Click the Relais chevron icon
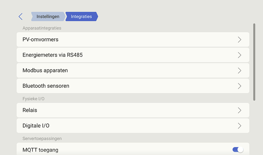The width and height of the screenshot is (263, 155). click(239, 110)
